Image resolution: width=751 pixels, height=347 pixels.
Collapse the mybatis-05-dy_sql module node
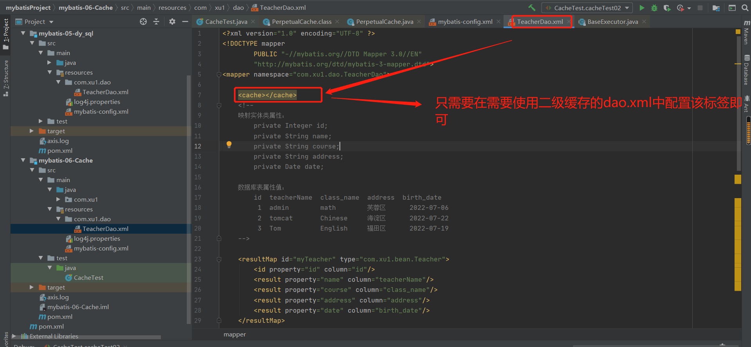pyautogui.click(x=23, y=33)
